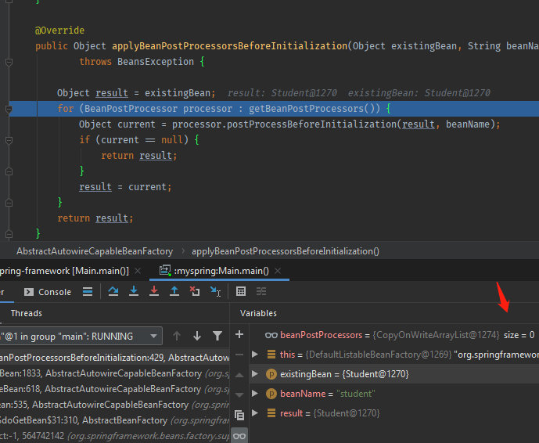Viewport: 539px width, 443px height.
Task: Select the Variables panel header
Action: (258, 313)
